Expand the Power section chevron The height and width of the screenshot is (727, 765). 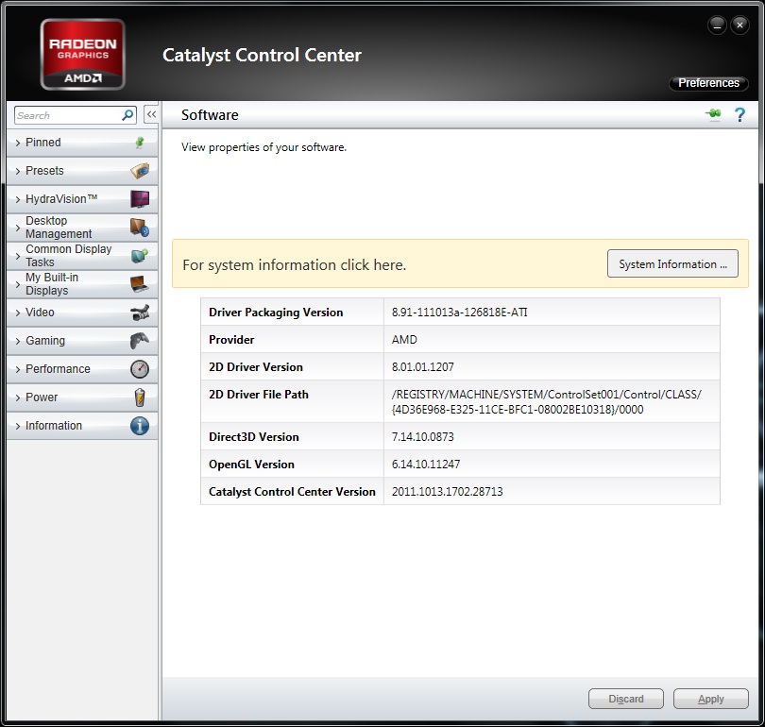pos(18,397)
